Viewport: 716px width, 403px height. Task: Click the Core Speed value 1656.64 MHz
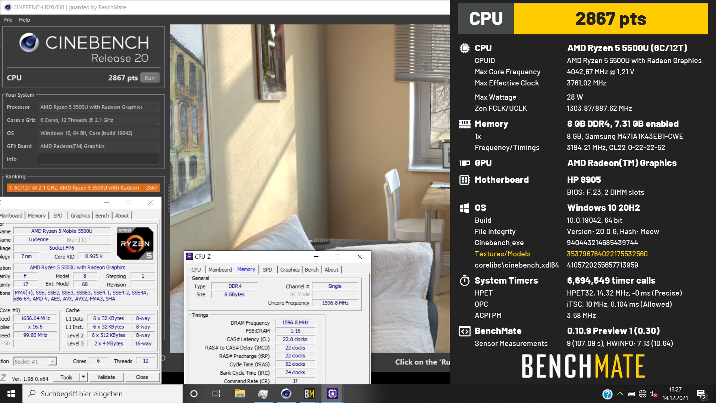point(35,318)
